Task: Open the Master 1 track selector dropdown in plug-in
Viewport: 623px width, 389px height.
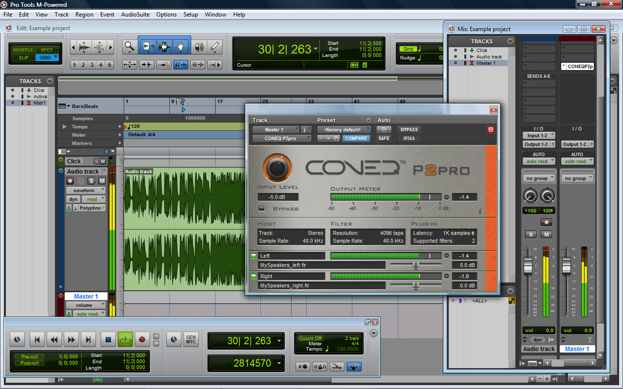Action: [x=275, y=130]
